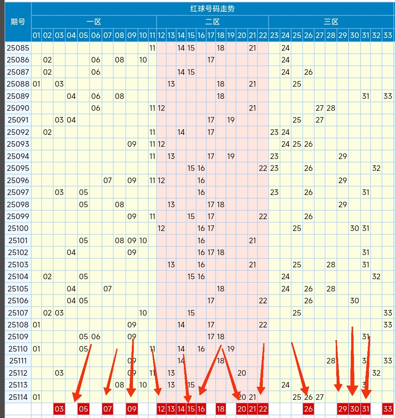Select period label 25085

coord(18,48)
